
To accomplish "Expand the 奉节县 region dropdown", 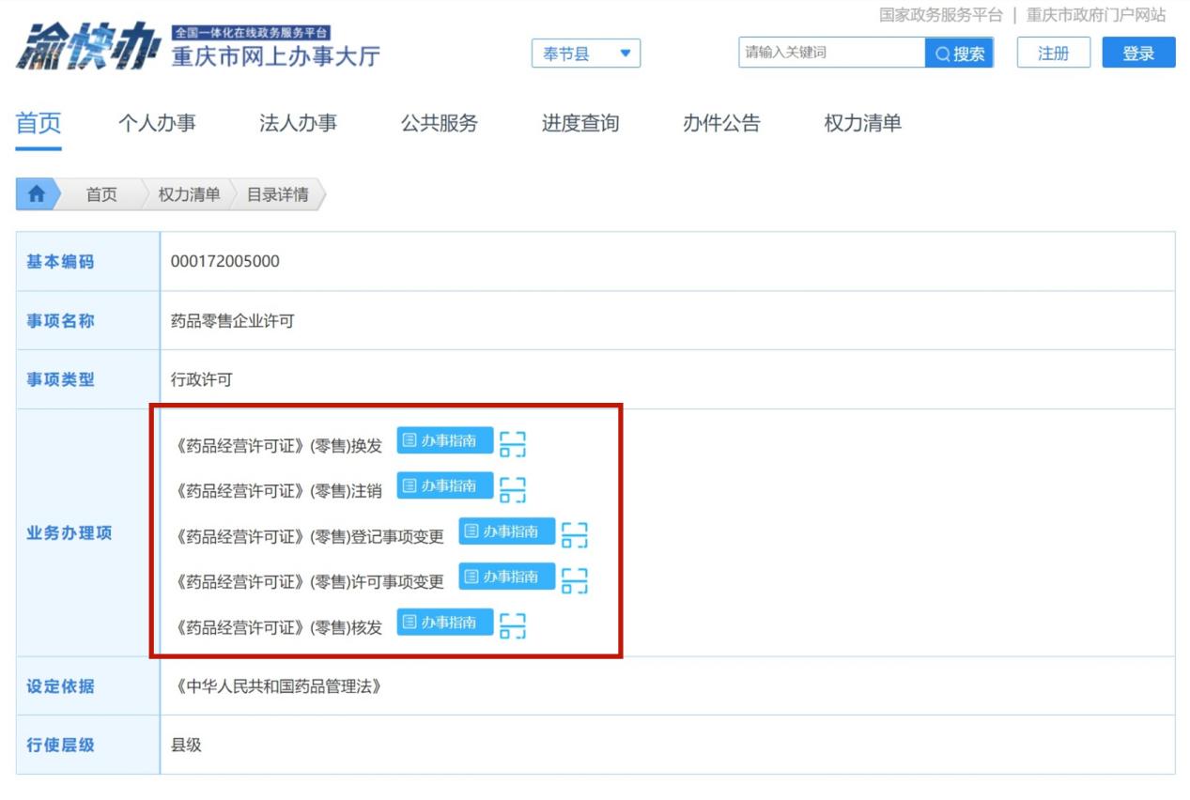I will click(x=586, y=54).
